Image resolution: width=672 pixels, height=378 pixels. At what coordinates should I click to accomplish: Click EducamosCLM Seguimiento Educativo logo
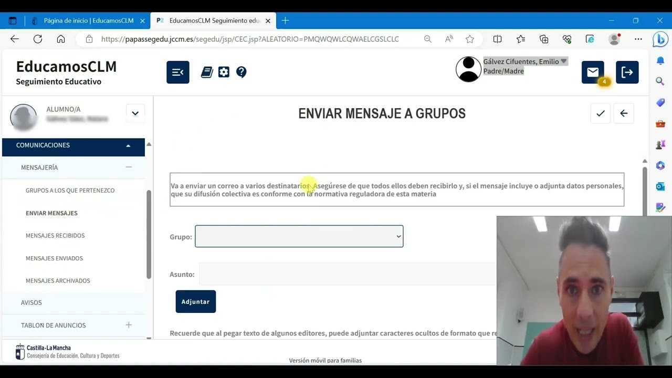click(x=66, y=72)
